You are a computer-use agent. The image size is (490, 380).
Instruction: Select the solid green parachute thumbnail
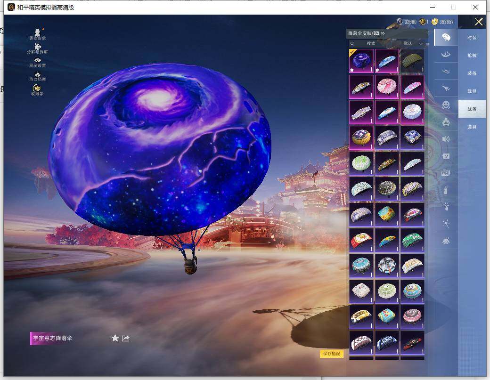tap(412, 240)
